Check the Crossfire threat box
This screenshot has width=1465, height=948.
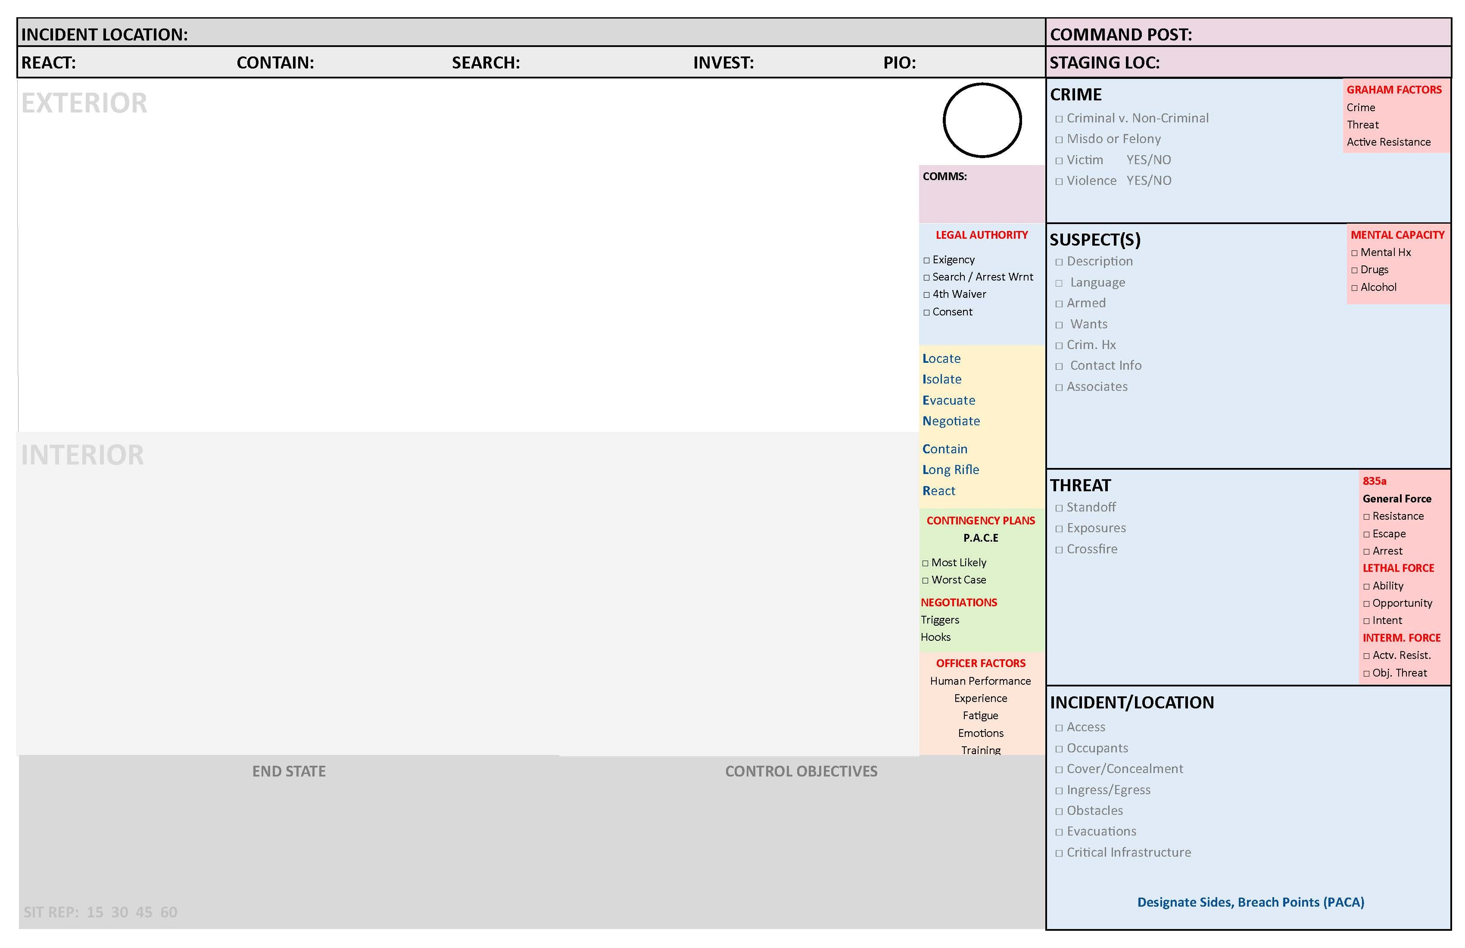pyautogui.click(x=1060, y=549)
